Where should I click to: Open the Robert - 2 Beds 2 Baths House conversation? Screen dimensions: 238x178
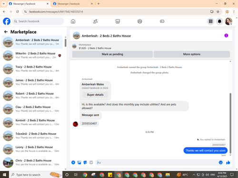[x=32, y=96]
